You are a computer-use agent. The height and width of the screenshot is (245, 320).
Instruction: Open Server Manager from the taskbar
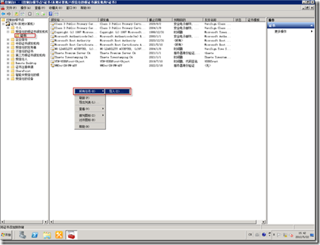coord(22,235)
